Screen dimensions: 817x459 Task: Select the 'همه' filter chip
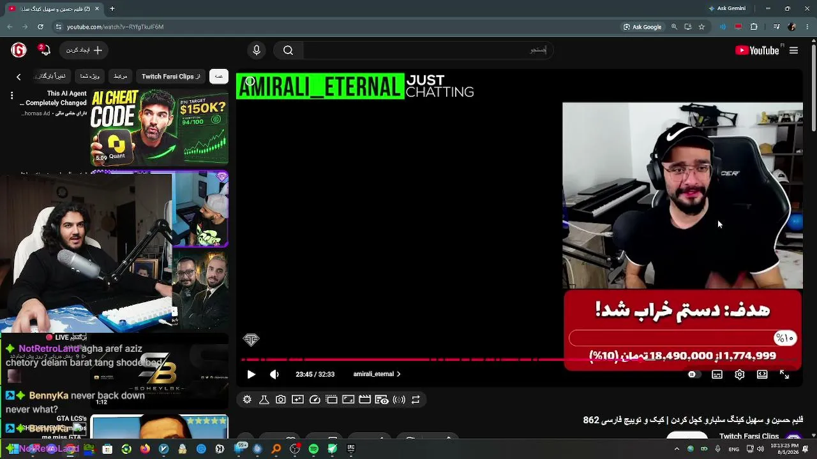219,76
